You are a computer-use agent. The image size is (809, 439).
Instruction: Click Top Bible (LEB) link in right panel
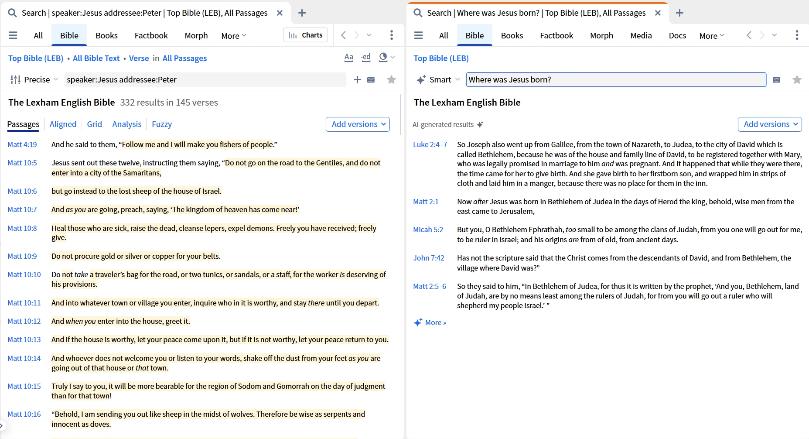coord(441,58)
